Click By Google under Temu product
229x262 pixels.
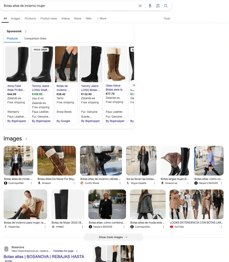click(63, 121)
